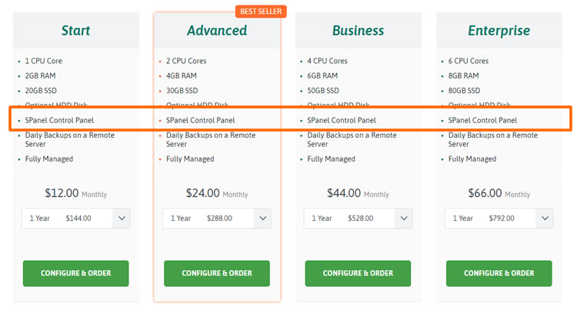Click Configure & Order for Business plan
Image resolution: width=577 pixels, height=314 pixels.
click(x=358, y=273)
